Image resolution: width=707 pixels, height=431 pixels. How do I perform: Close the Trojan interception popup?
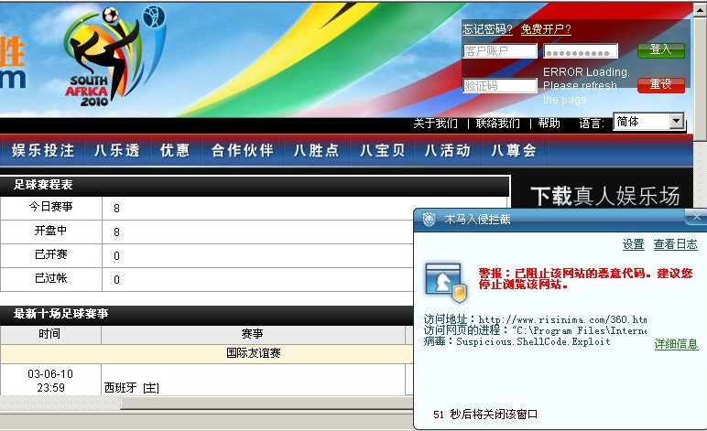697,217
